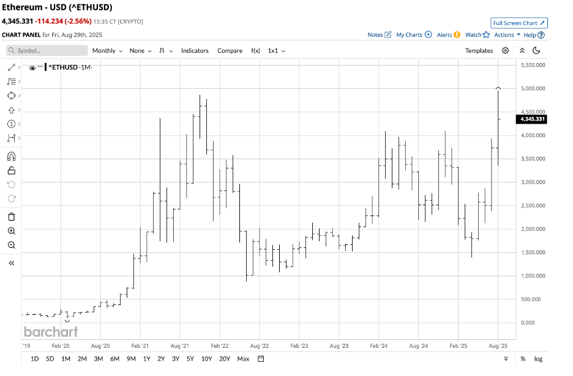
Task: Expand the Actions dropdown menu
Action: tap(507, 35)
